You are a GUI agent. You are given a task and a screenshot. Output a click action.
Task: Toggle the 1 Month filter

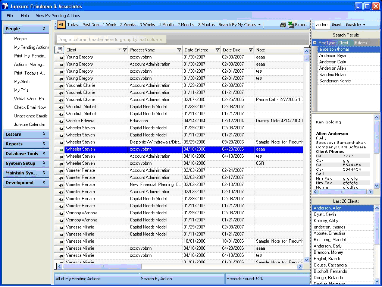pyautogui.click(x=166, y=25)
